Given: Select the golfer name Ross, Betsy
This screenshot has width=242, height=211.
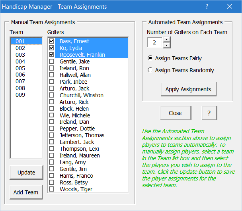Looking at the screenshot, I should click(x=74, y=182).
